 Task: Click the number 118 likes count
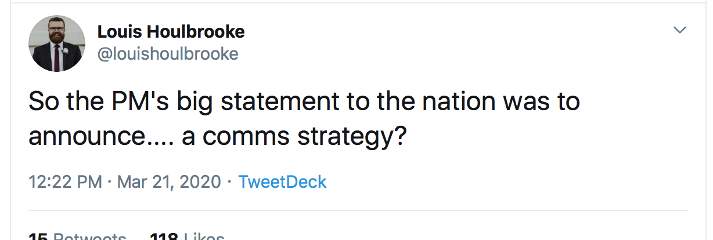164,237
